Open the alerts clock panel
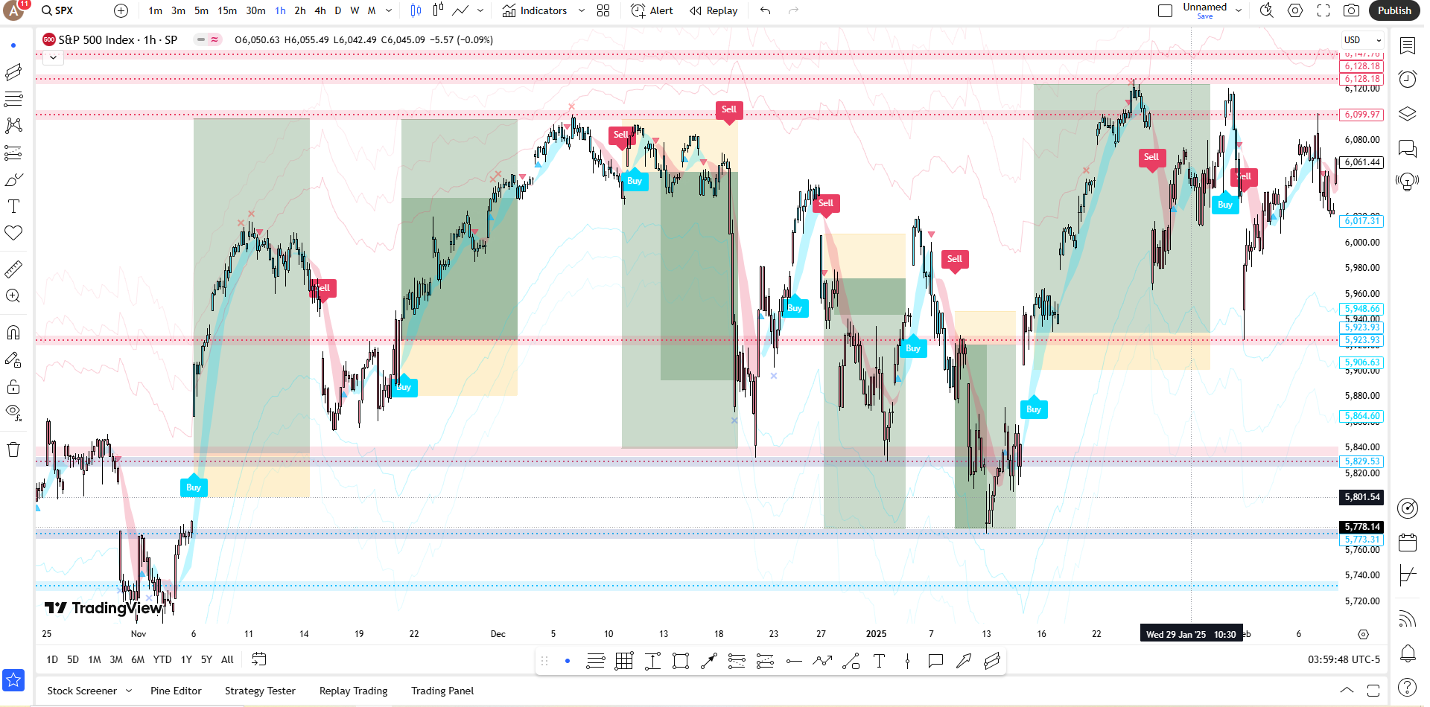 click(1407, 79)
